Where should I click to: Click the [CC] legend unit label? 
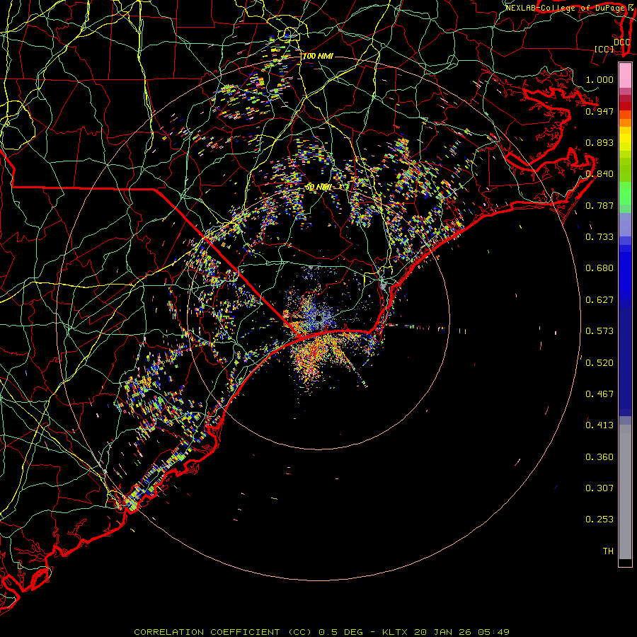[x=604, y=49]
